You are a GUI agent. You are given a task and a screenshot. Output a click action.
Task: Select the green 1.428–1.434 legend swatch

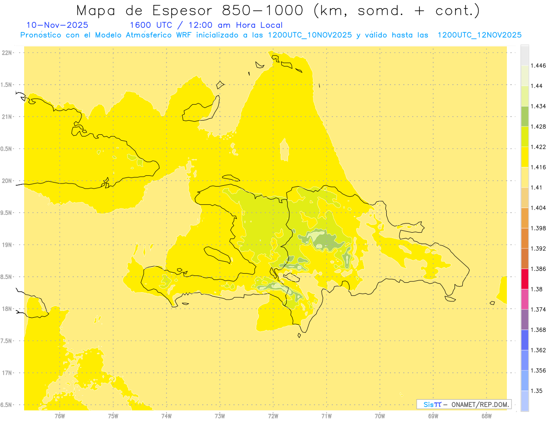(525, 116)
